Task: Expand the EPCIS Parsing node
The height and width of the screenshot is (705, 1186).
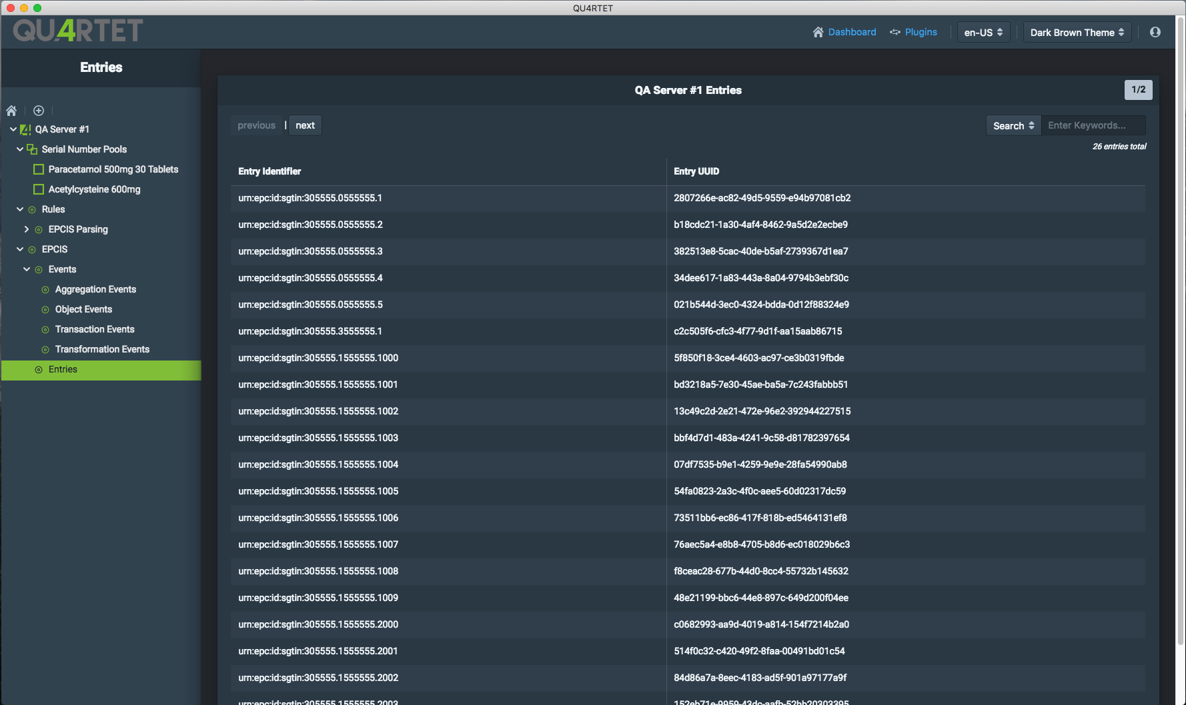Action: [27, 229]
